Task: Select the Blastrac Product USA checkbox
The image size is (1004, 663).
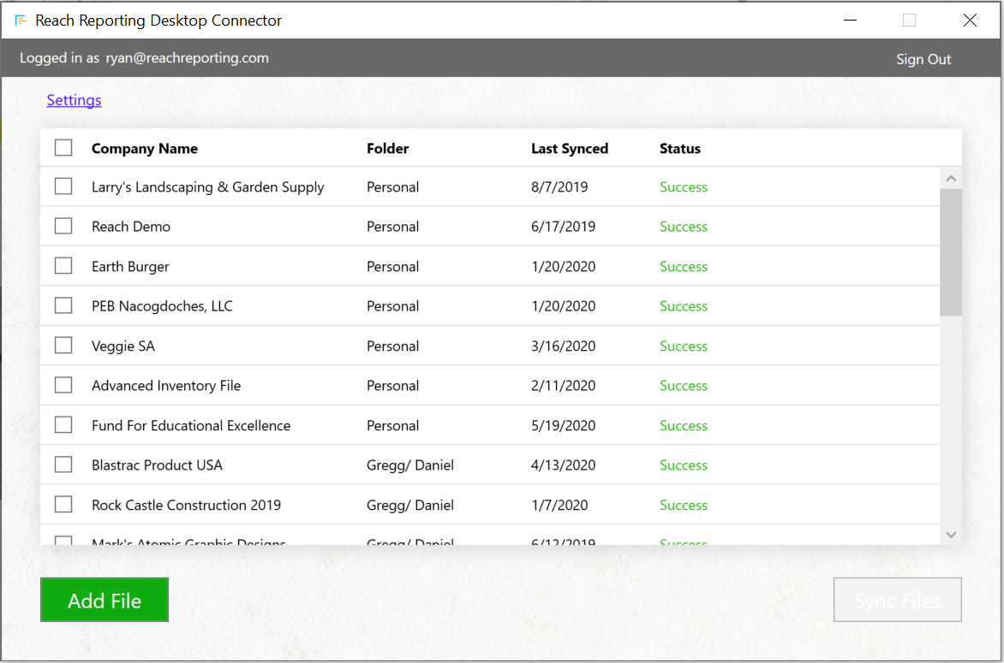Action: 63,465
